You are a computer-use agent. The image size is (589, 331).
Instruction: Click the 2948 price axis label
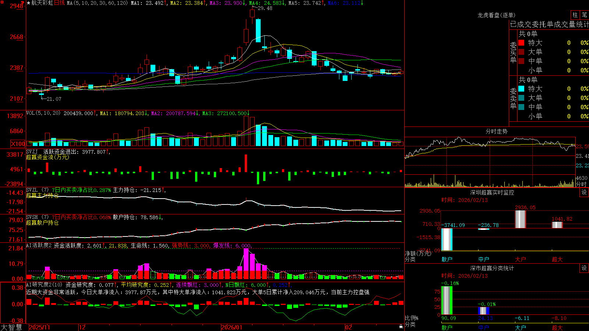(17, 6)
